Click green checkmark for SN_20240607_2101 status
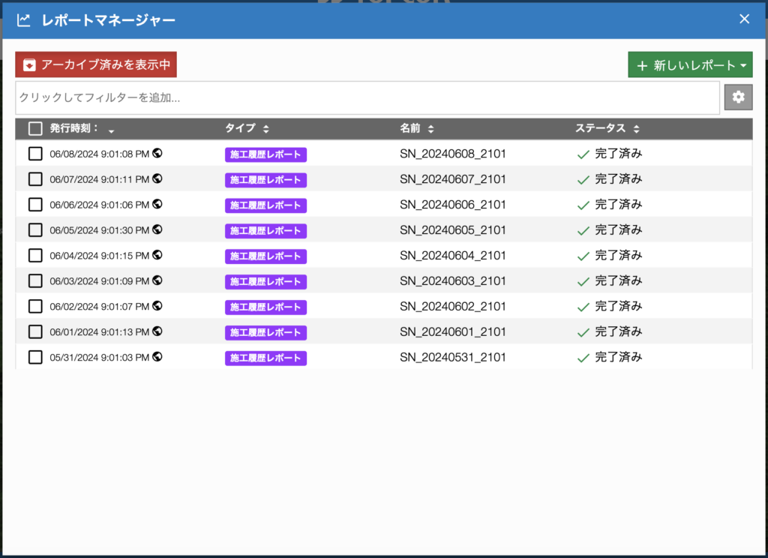 tap(583, 180)
